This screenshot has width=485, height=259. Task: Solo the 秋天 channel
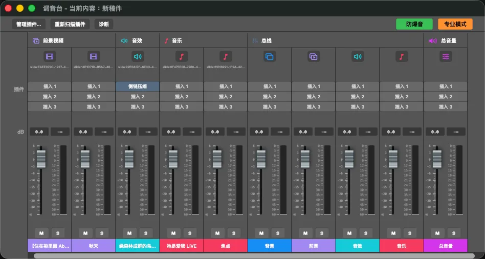point(102,233)
